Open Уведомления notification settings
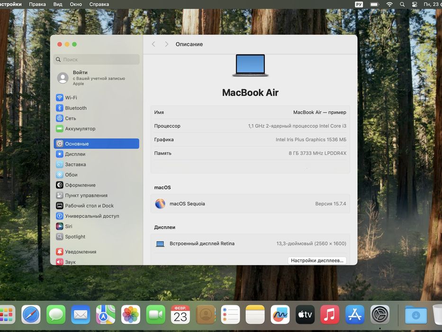 coord(96,252)
